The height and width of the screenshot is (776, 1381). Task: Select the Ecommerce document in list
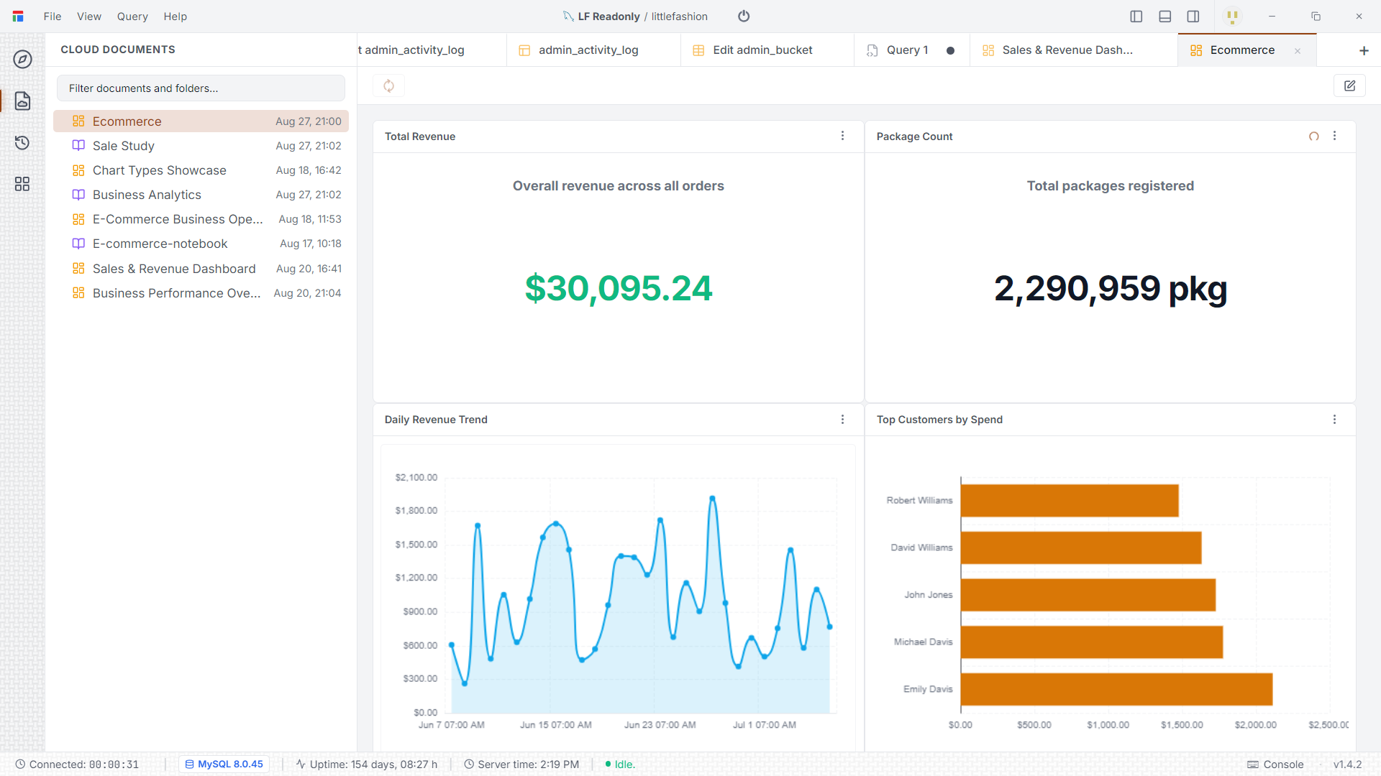201,121
